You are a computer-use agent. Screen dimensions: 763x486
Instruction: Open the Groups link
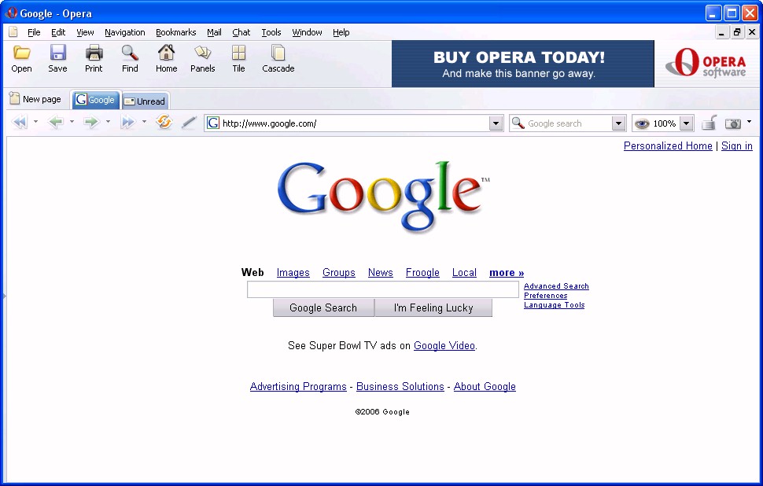click(x=339, y=272)
